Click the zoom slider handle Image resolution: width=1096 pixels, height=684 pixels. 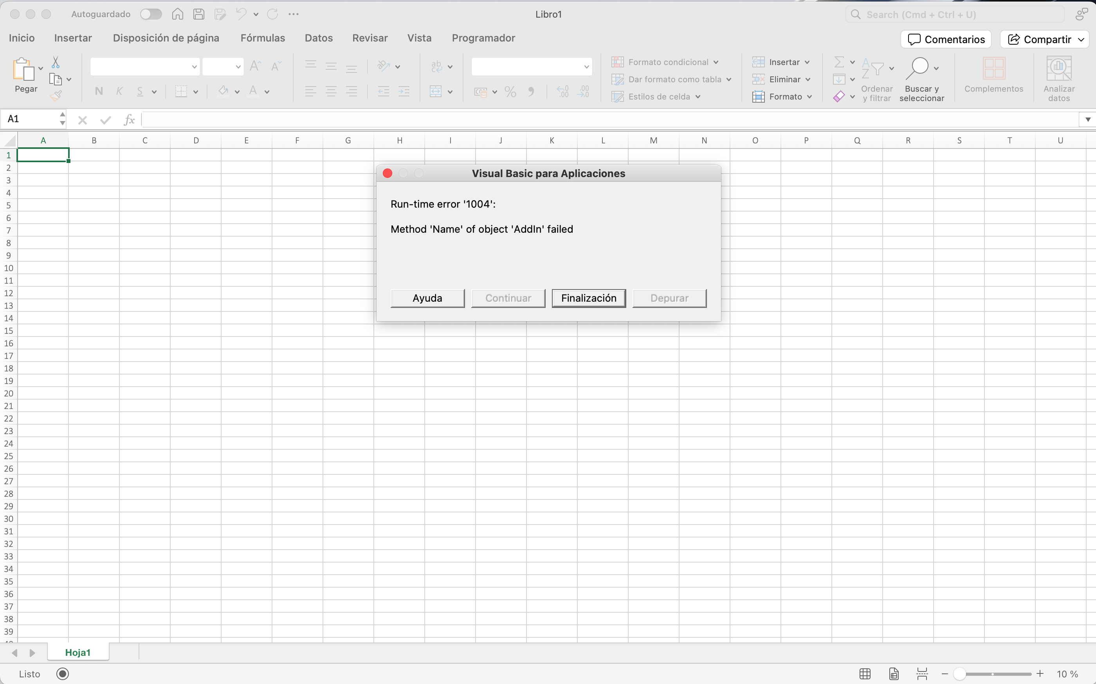(x=959, y=673)
